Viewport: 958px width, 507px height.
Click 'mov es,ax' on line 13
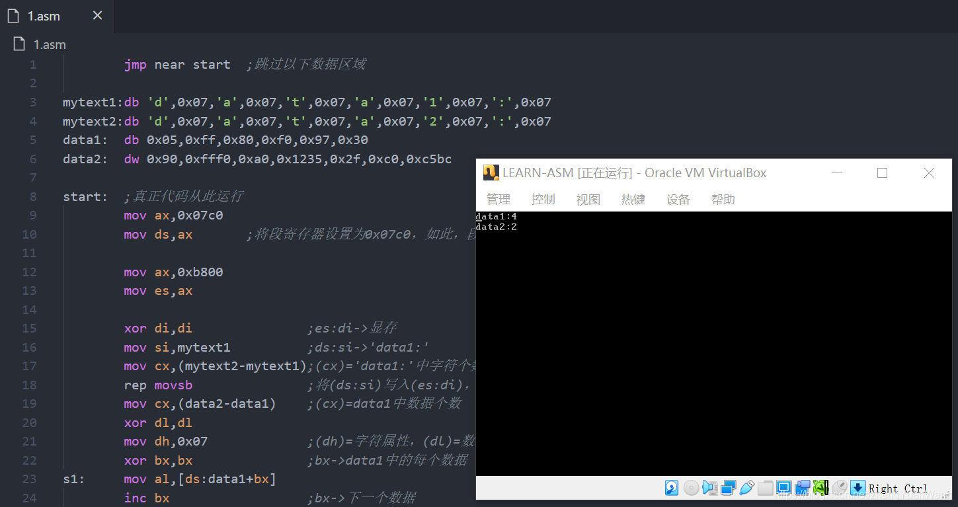(158, 291)
